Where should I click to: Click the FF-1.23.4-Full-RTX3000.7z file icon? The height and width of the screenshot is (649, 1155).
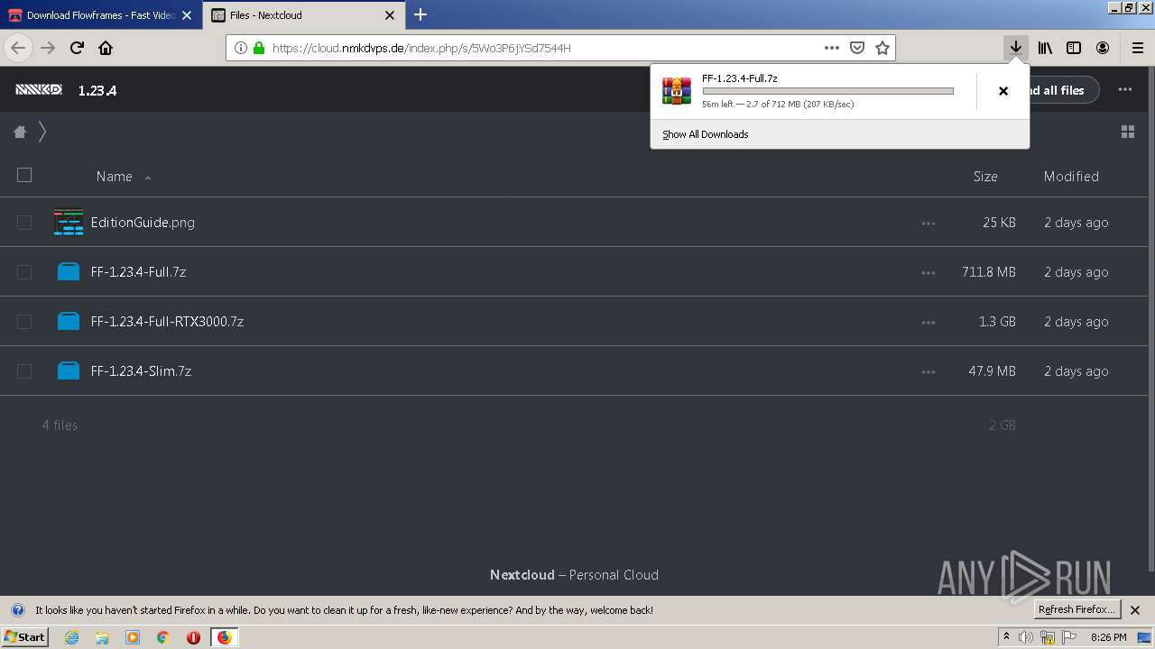coord(69,321)
